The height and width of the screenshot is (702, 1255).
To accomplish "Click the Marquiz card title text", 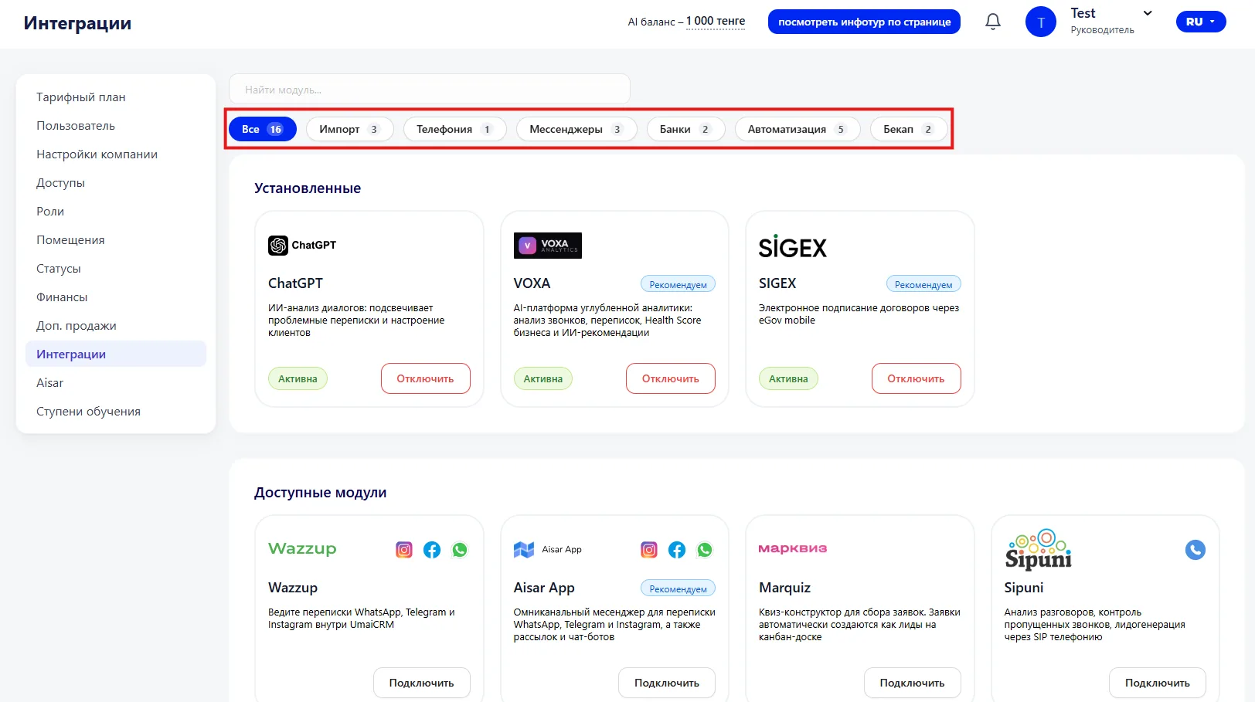I will tap(784, 588).
